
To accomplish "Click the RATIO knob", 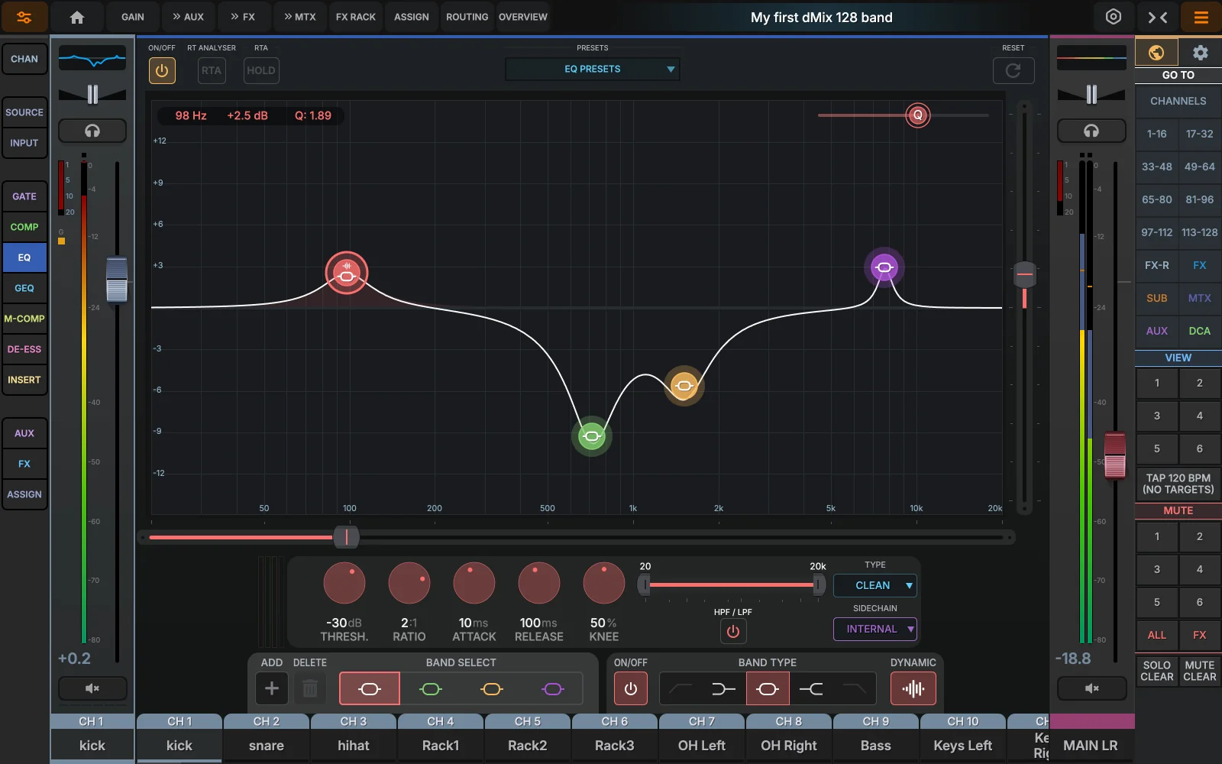I will [409, 584].
